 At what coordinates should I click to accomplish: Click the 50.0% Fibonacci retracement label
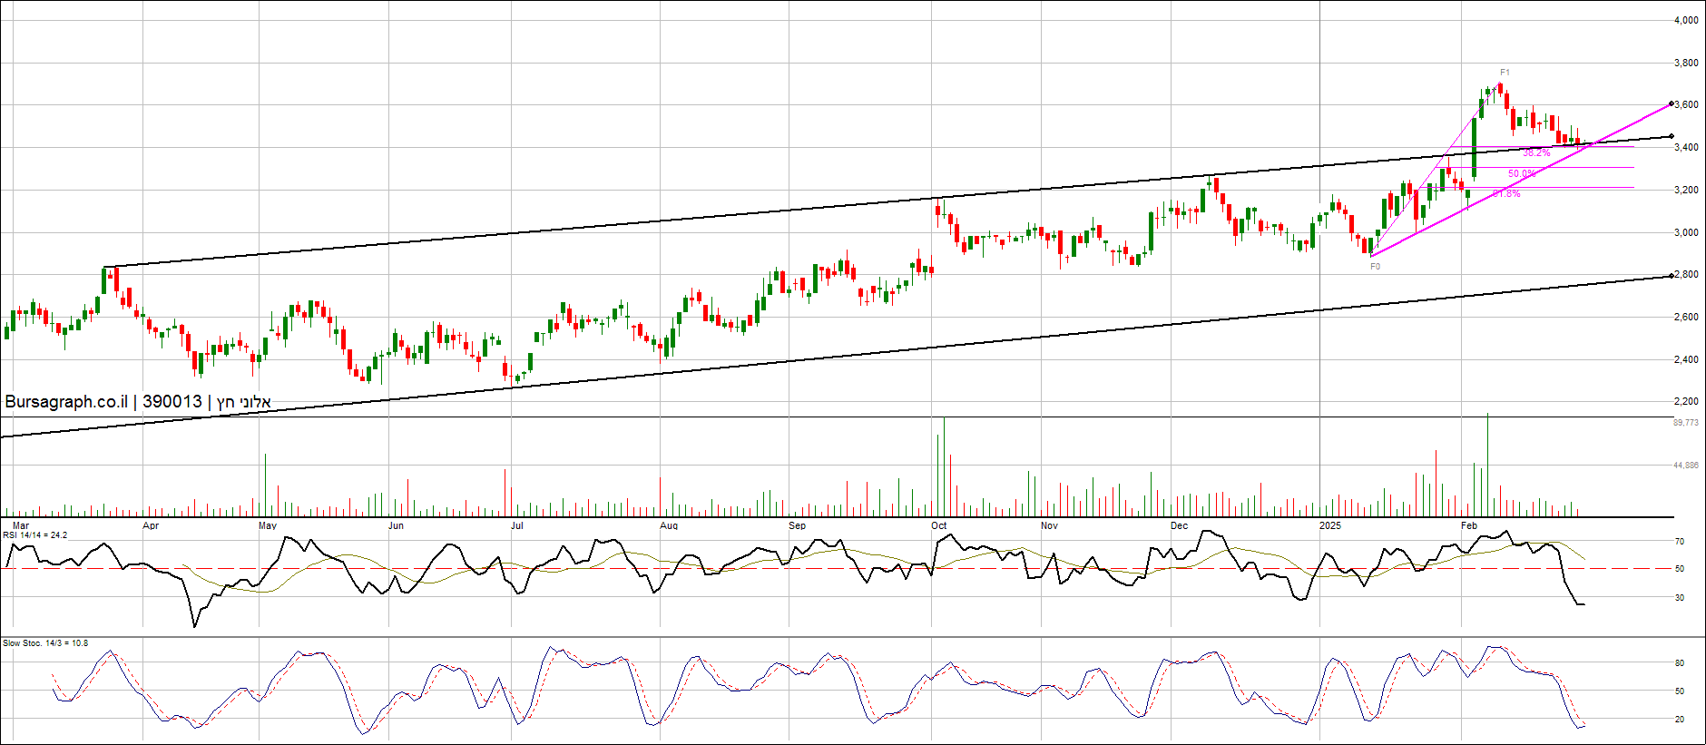coord(1522,174)
